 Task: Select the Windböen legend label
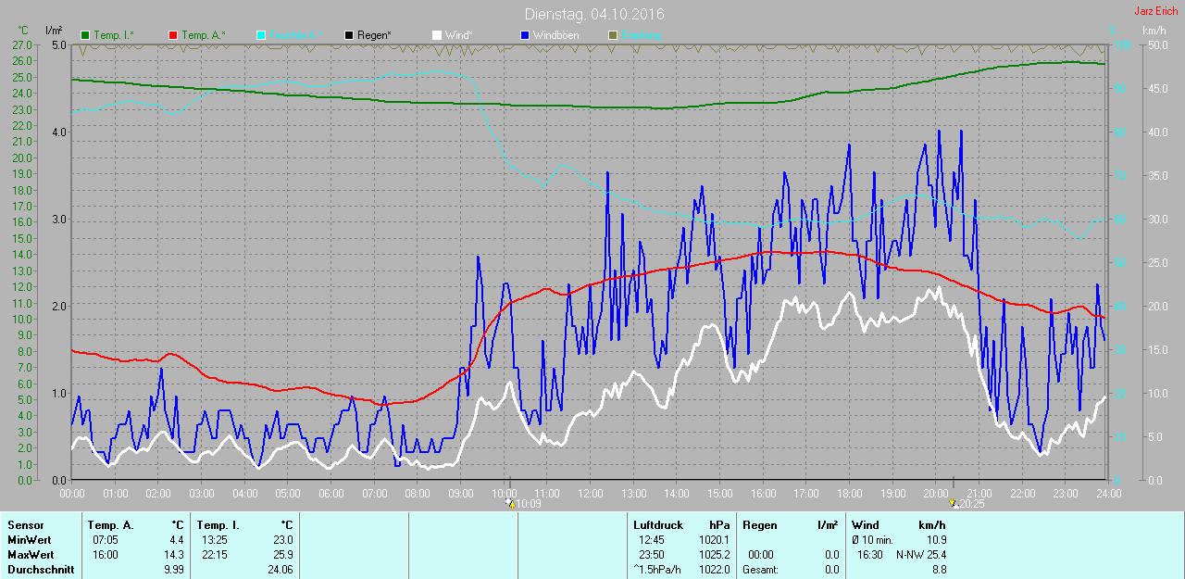coord(556,35)
